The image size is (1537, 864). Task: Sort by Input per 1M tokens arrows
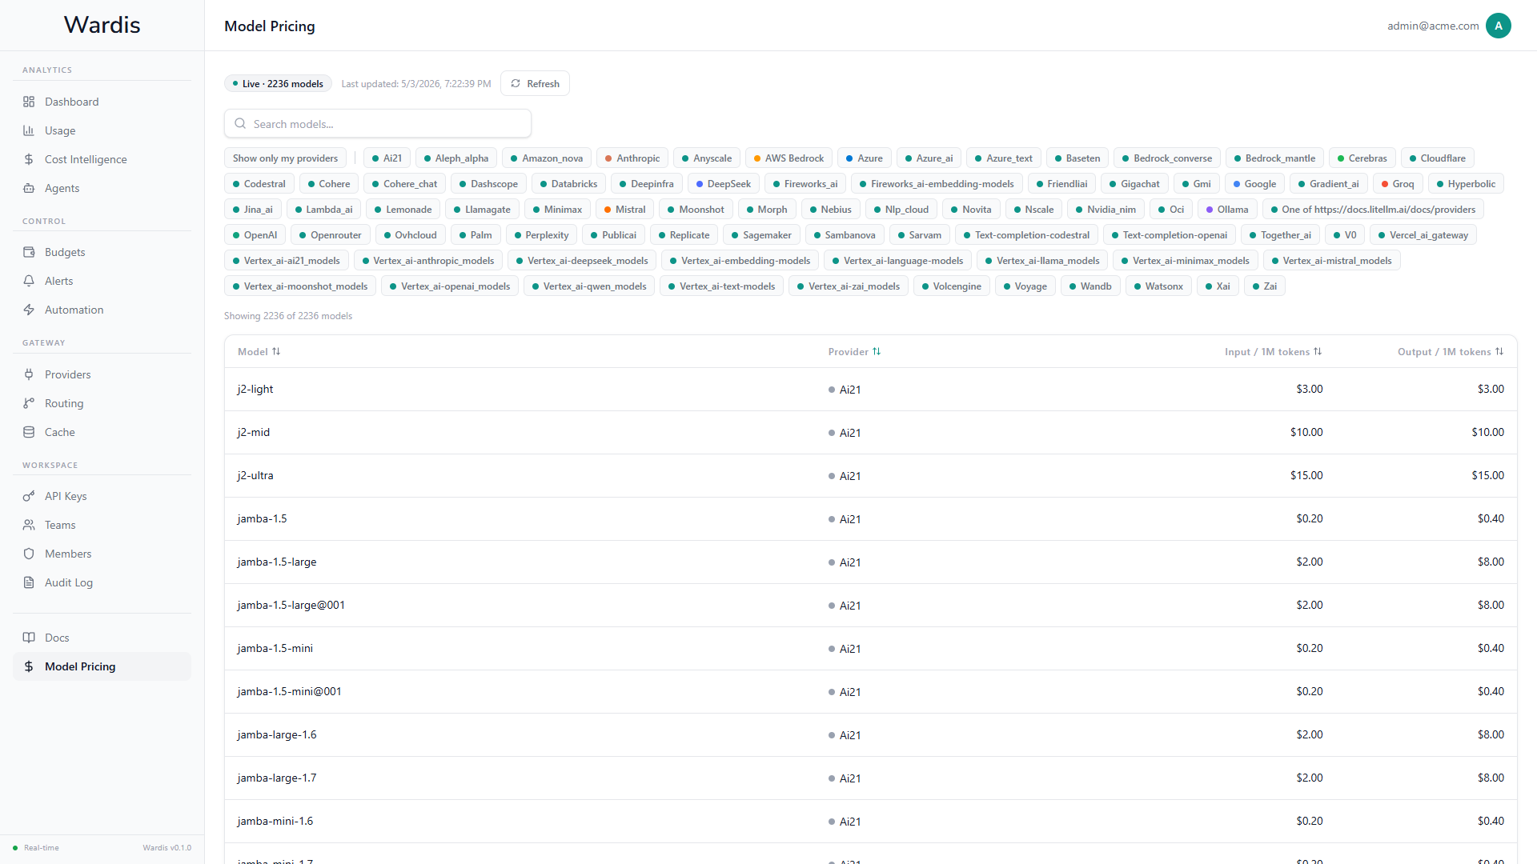point(1318,352)
